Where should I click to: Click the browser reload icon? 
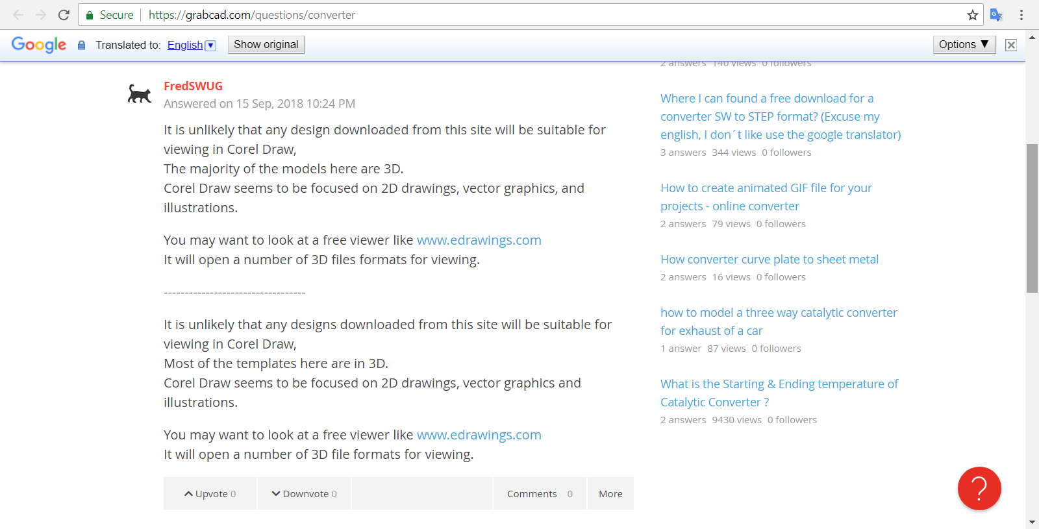tap(64, 15)
